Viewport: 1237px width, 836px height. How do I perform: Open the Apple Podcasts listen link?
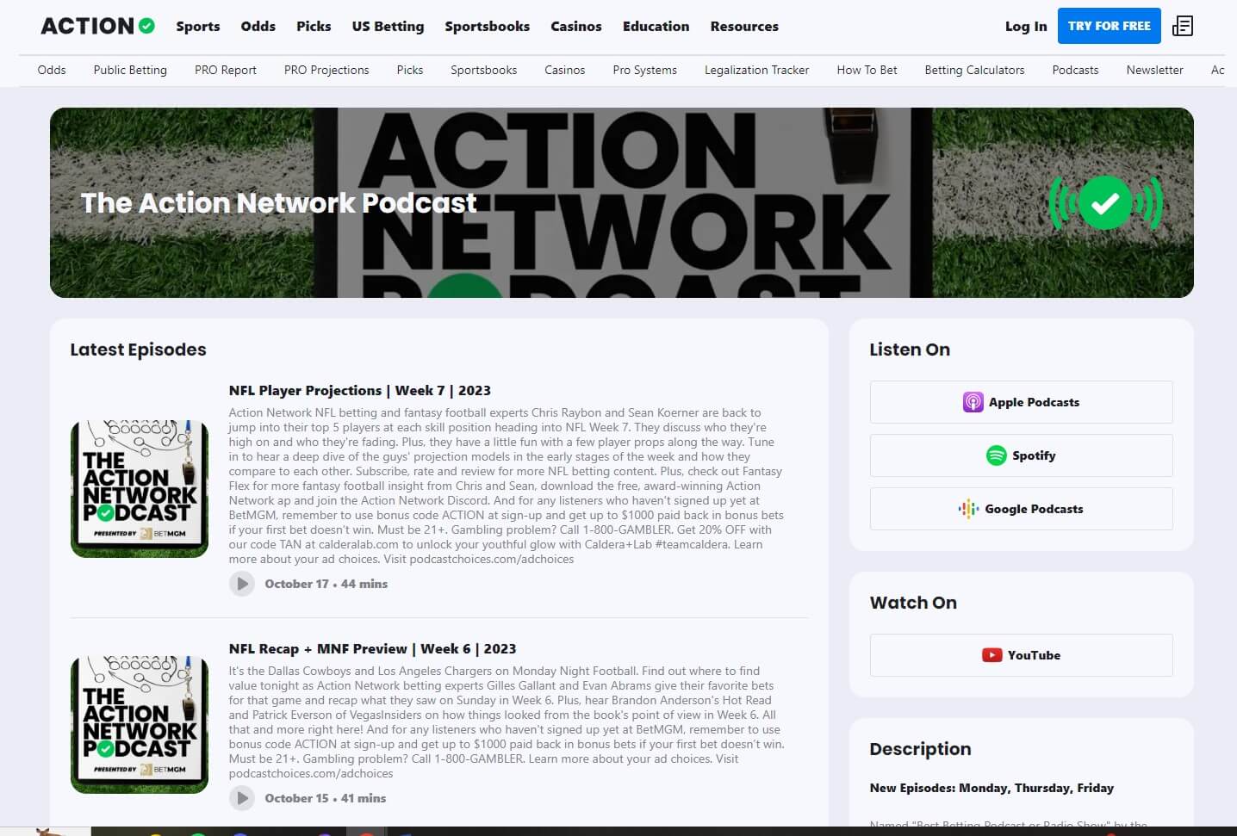[x=1021, y=402]
